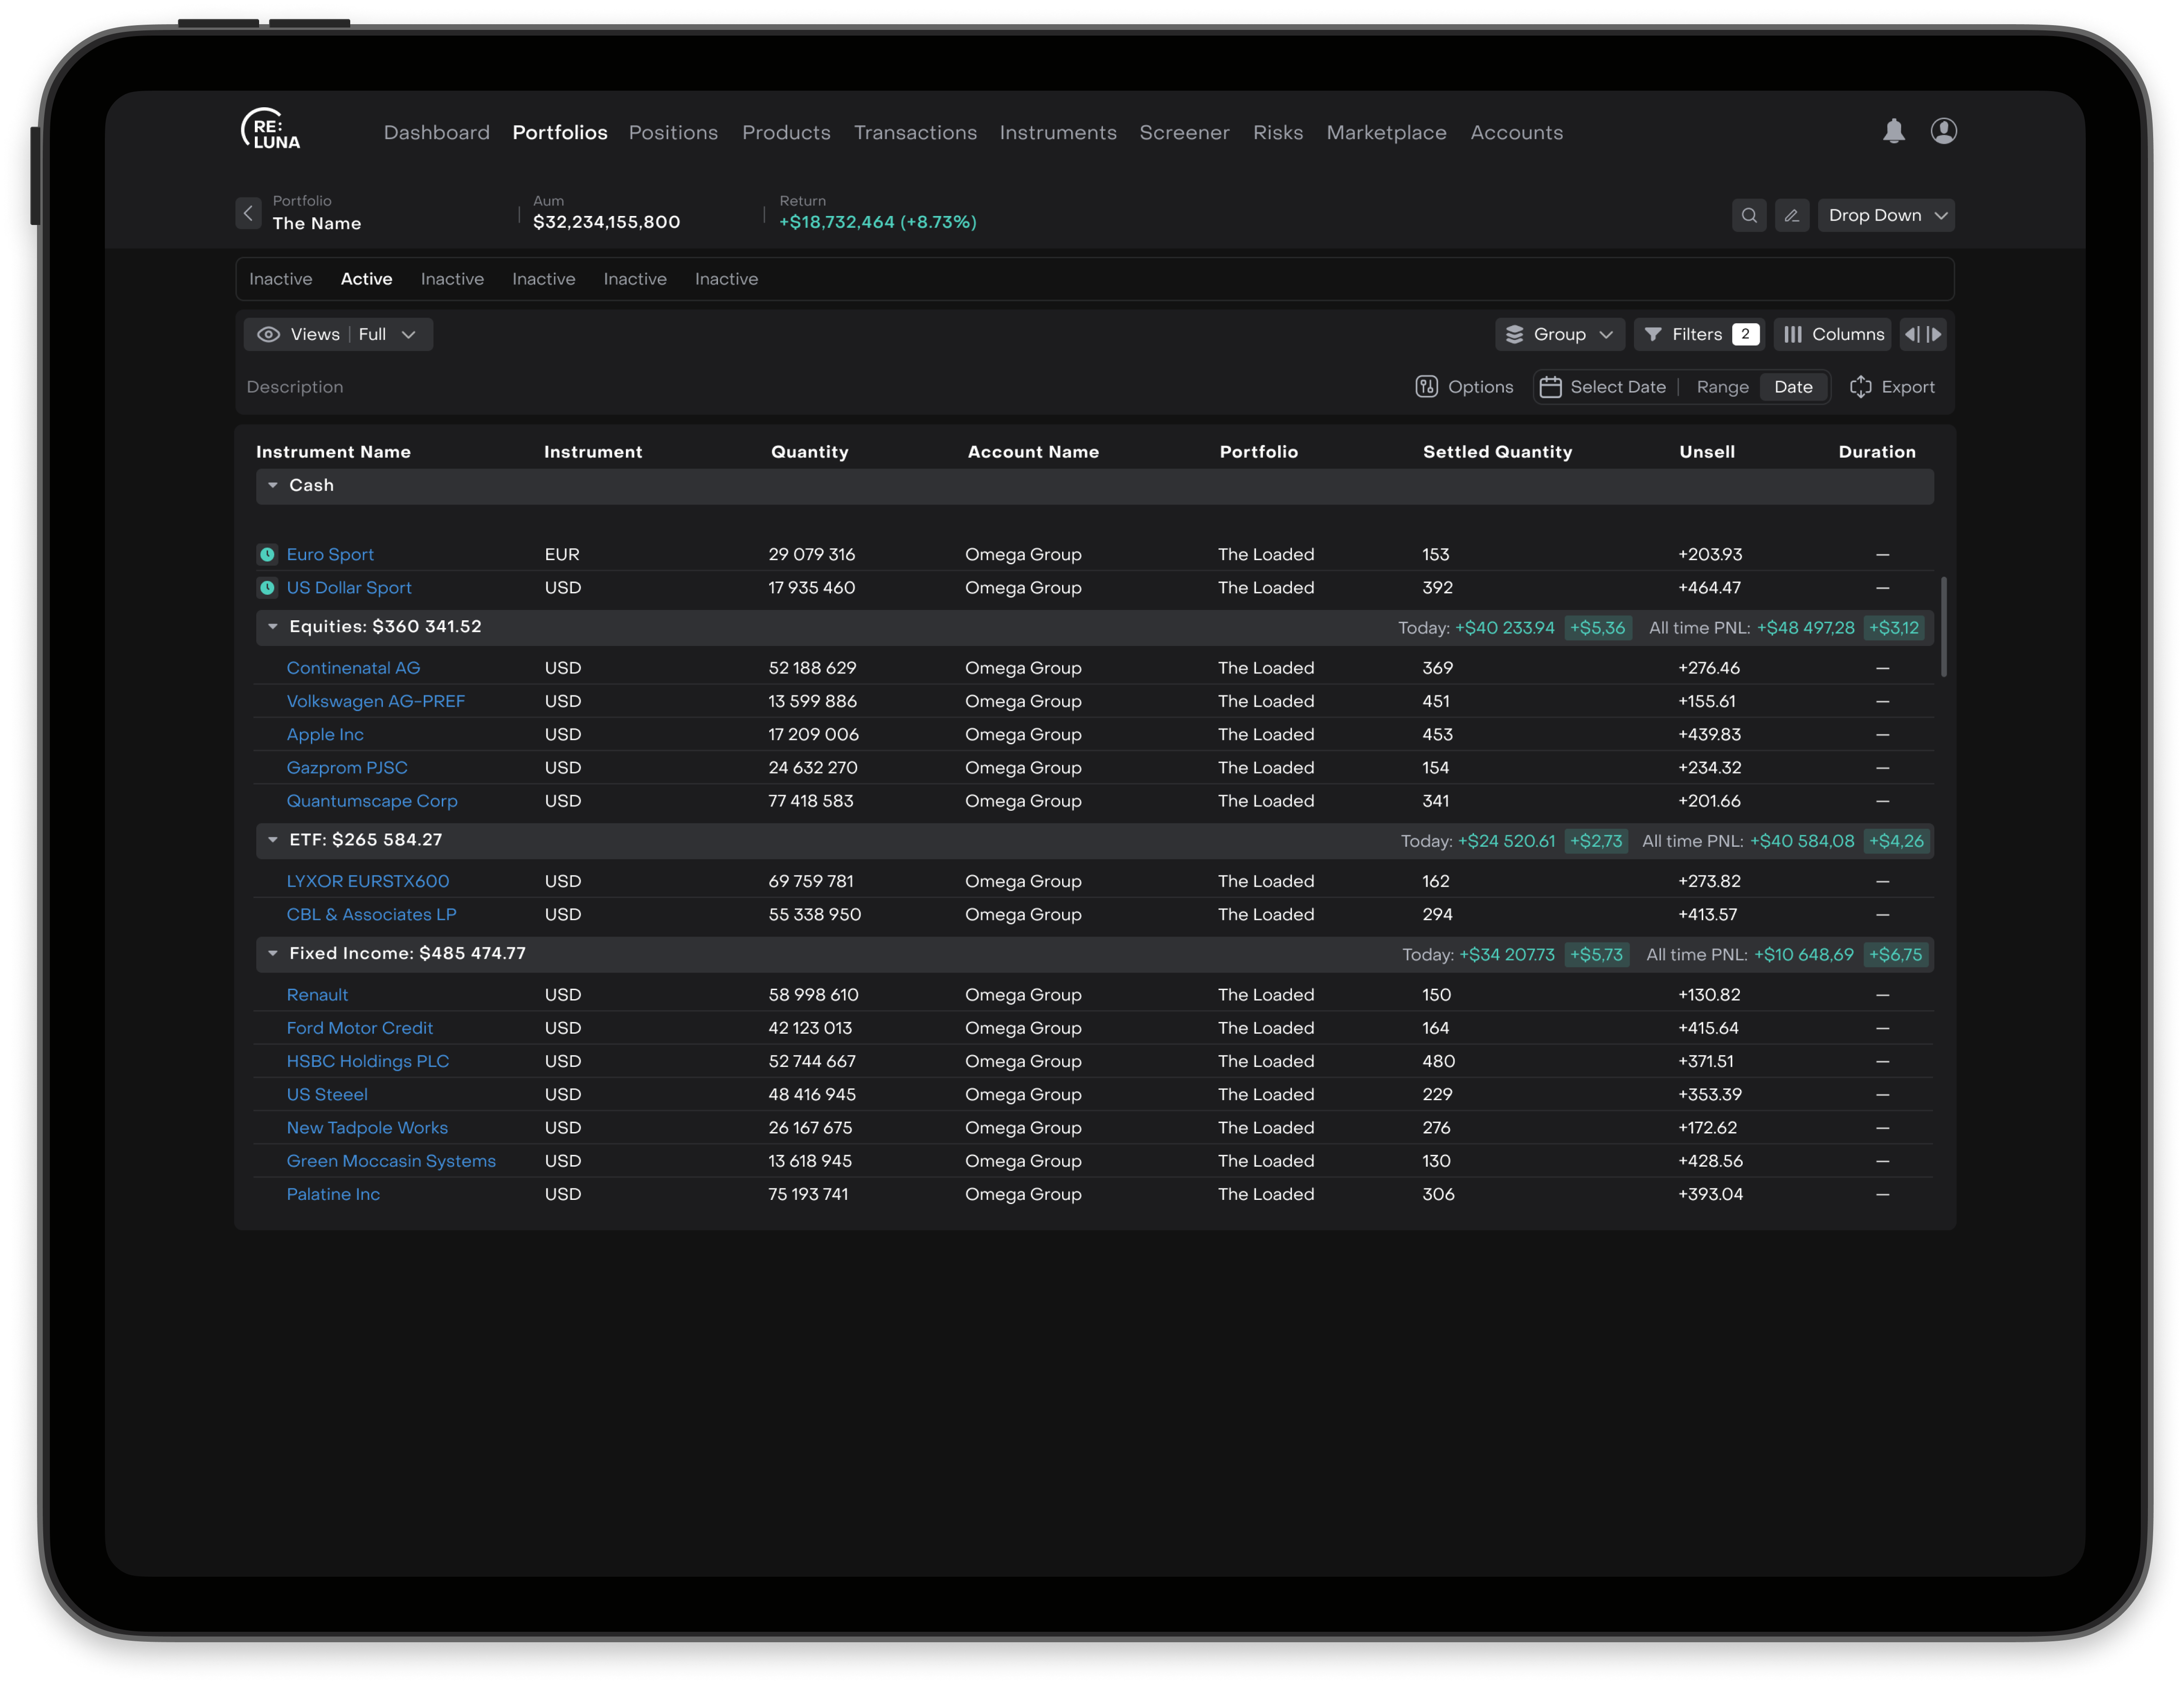Click the table's vertical scrollbar
The image size is (2184, 1684).
pos(1943,626)
